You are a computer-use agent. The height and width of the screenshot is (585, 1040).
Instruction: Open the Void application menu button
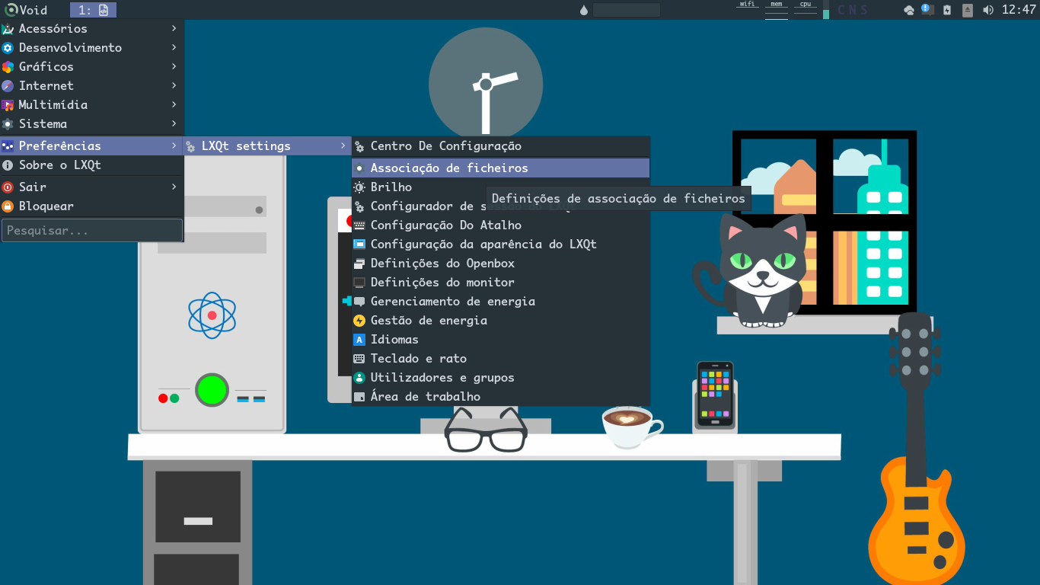coord(24,10)
